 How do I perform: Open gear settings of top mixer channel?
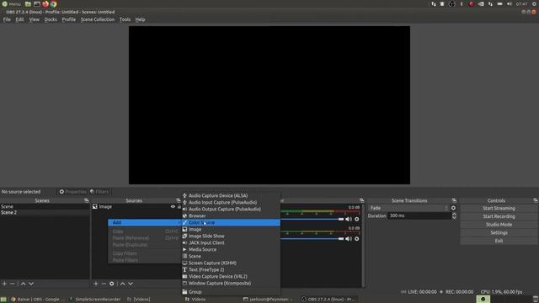(x=357, y=219)
